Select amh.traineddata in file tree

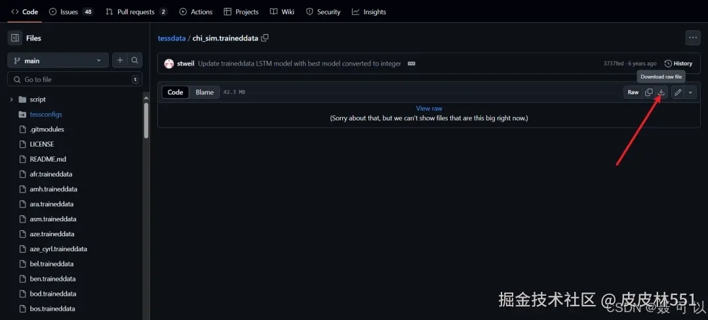point(53,189)
